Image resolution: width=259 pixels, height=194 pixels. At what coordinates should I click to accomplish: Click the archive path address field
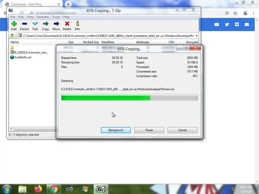tap(106, 36)
